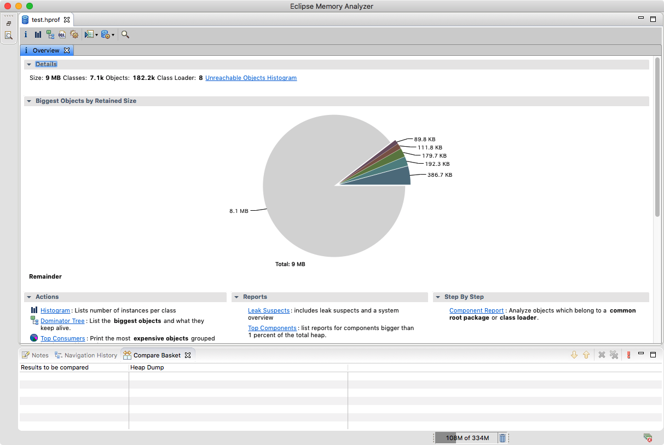Viewport: 664px width, 445px height.
Task: Open the Inspector fast view in the left sidebar
Action: [9, 36]
